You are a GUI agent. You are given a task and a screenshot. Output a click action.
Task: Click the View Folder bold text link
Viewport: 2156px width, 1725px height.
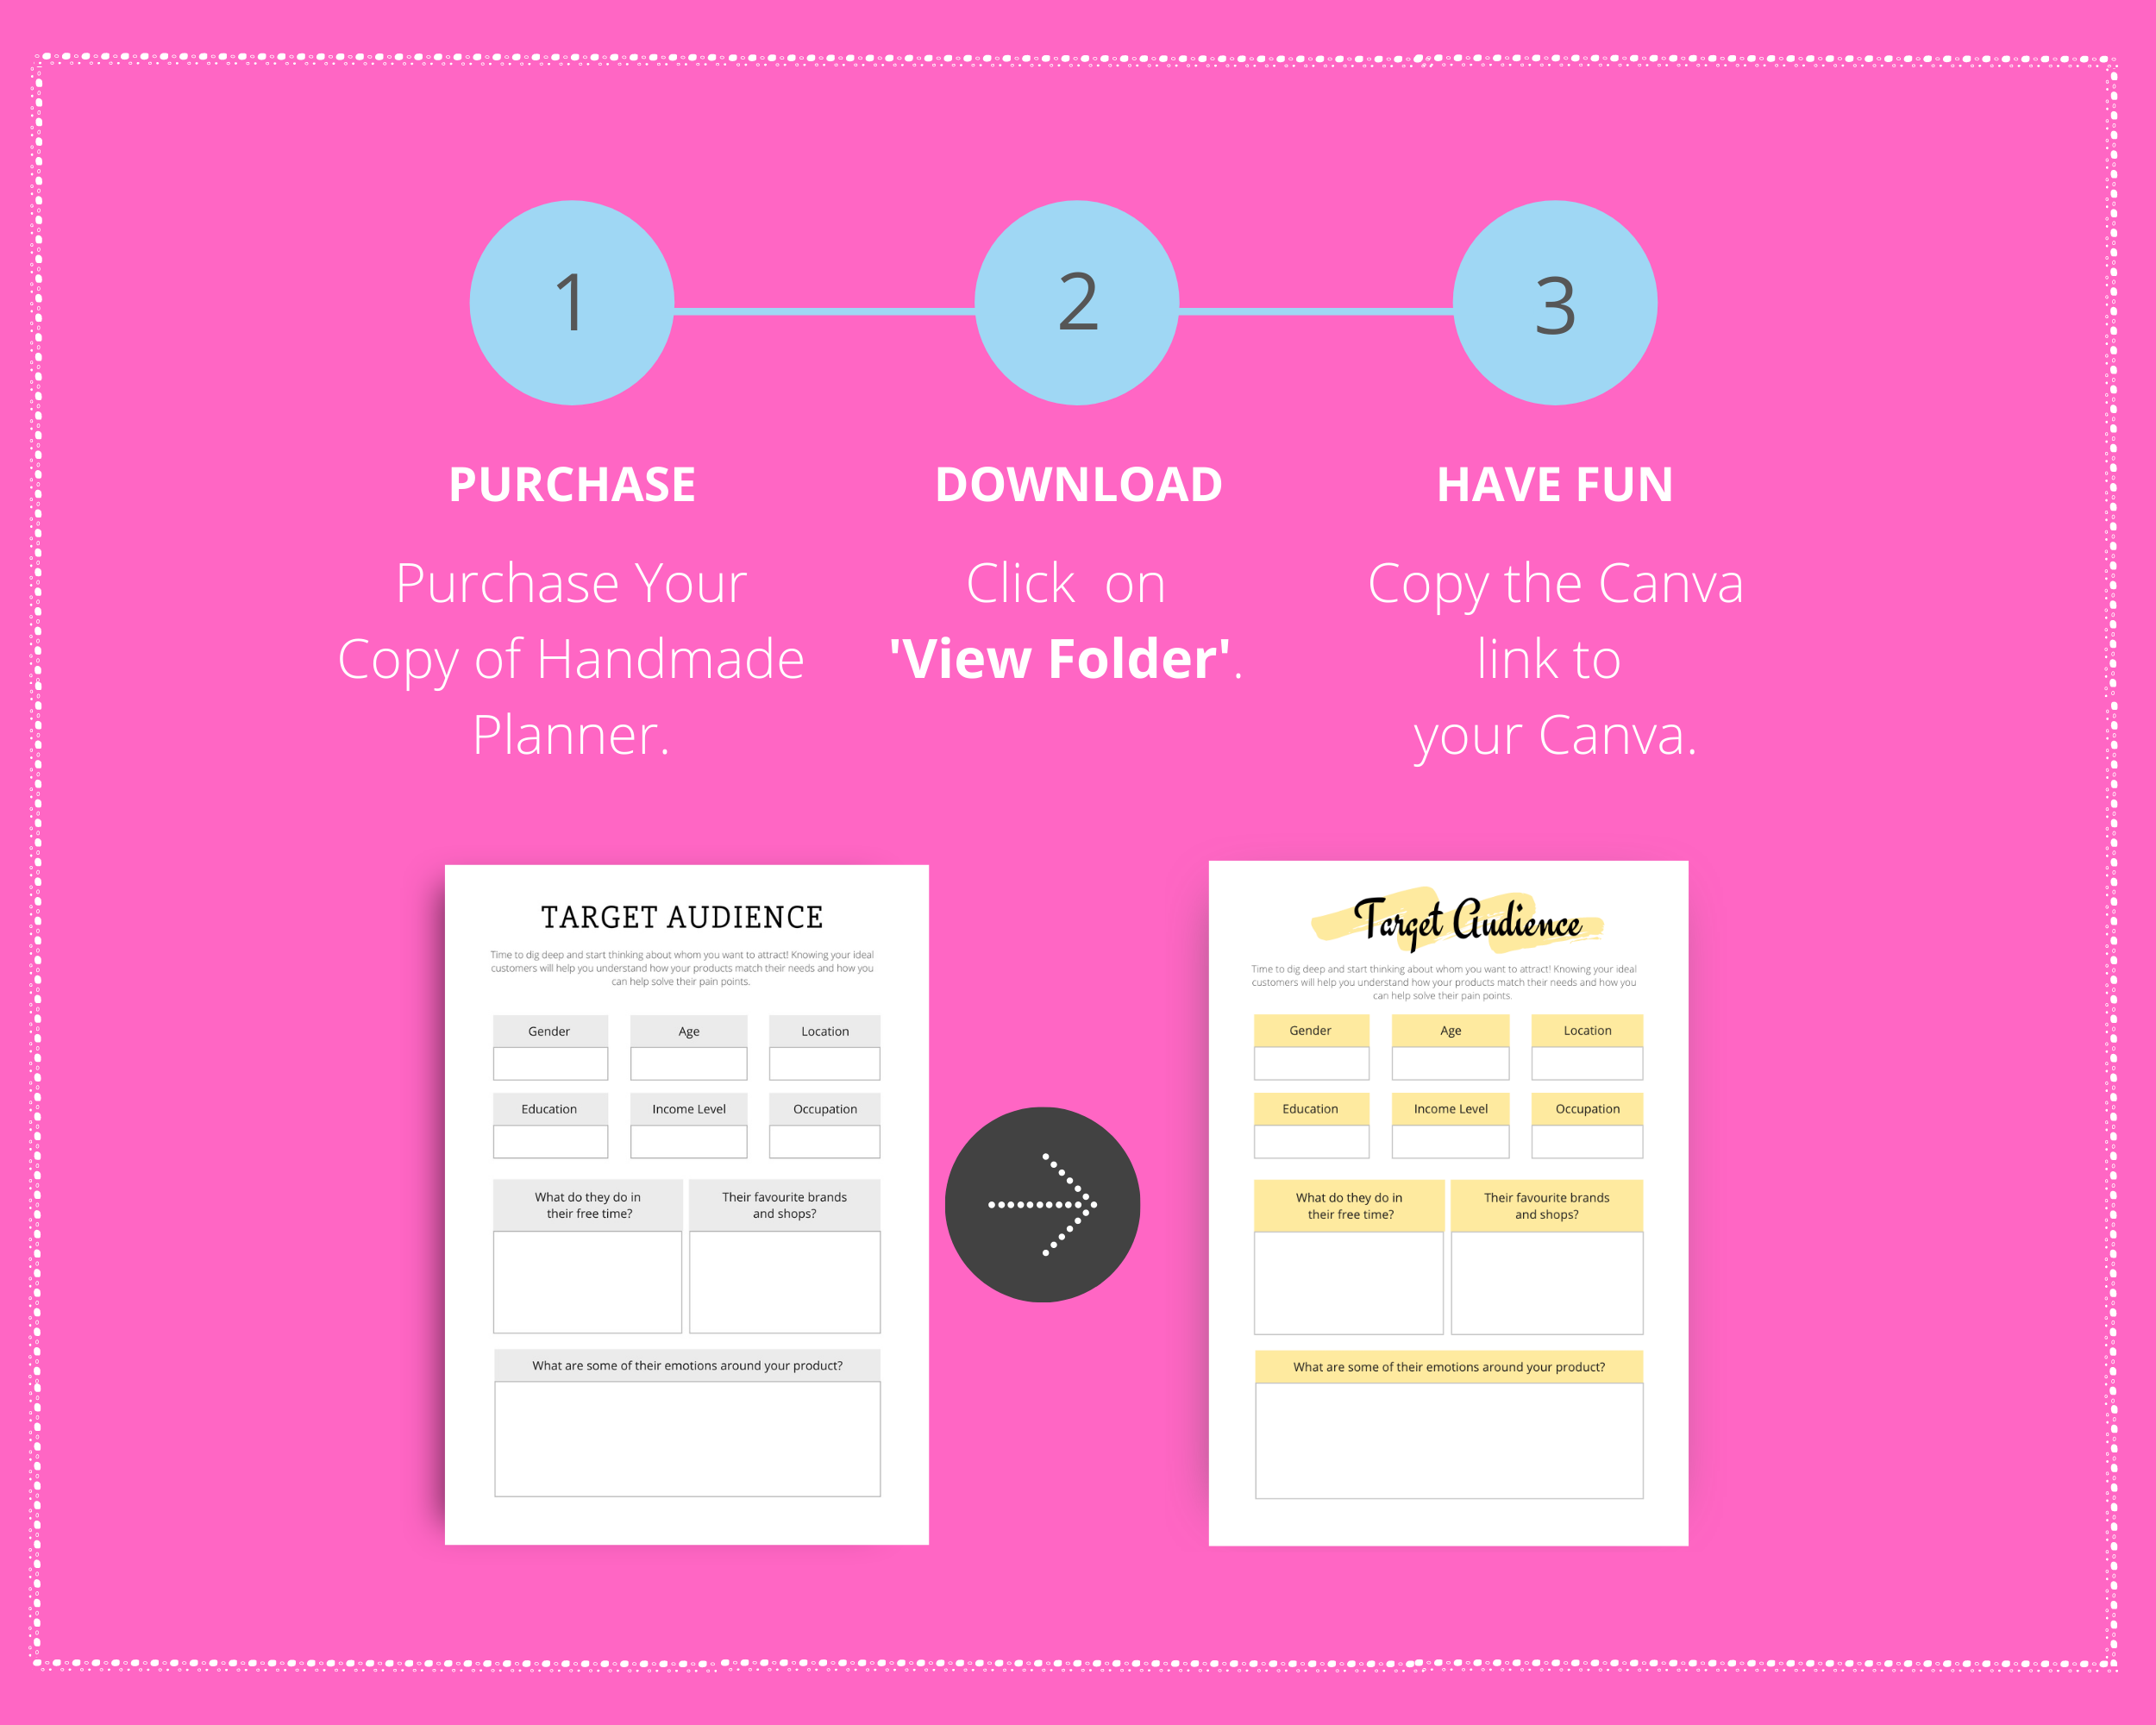tap(1077, 685)
